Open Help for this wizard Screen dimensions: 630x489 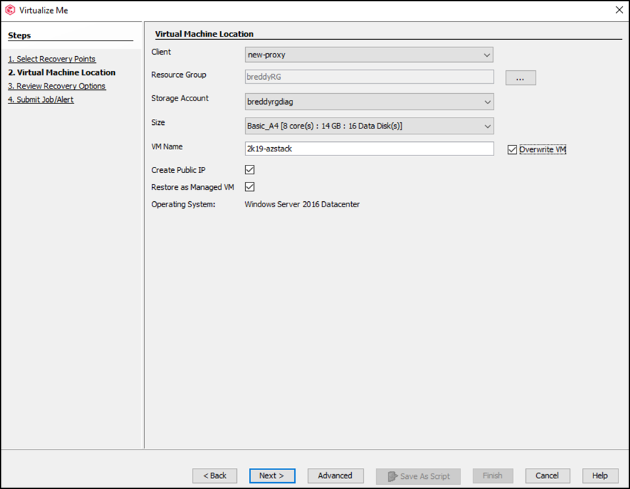click(x=599, y=475)
